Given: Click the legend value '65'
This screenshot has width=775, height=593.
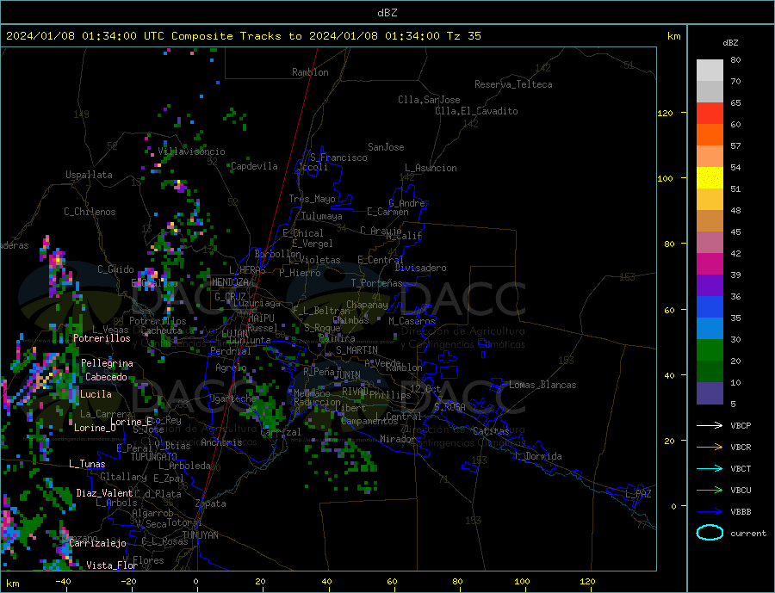Looking at the screenshot, I should 735,102.
